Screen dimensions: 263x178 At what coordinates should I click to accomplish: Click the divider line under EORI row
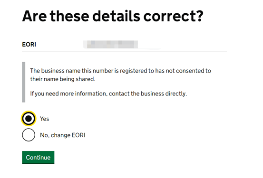(x=124, y=52)
